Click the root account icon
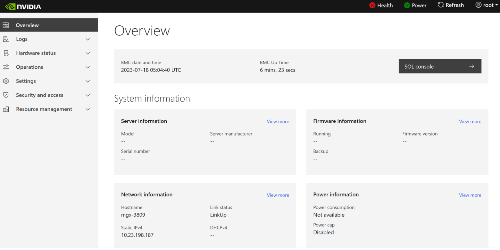Viewport: 500px width, 250px height. (x=478, y=5)
